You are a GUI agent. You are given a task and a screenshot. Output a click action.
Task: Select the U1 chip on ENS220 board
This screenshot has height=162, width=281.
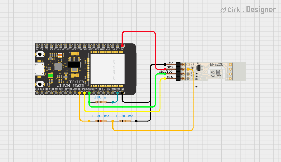click(199, 67)
